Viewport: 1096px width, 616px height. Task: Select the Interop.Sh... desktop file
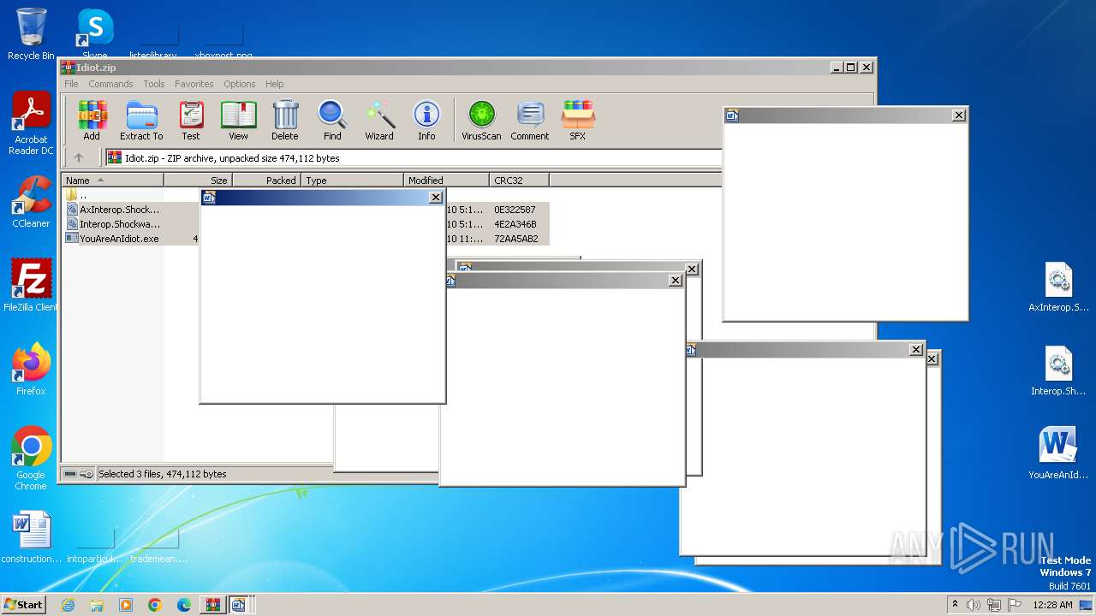pos(1059,371)
